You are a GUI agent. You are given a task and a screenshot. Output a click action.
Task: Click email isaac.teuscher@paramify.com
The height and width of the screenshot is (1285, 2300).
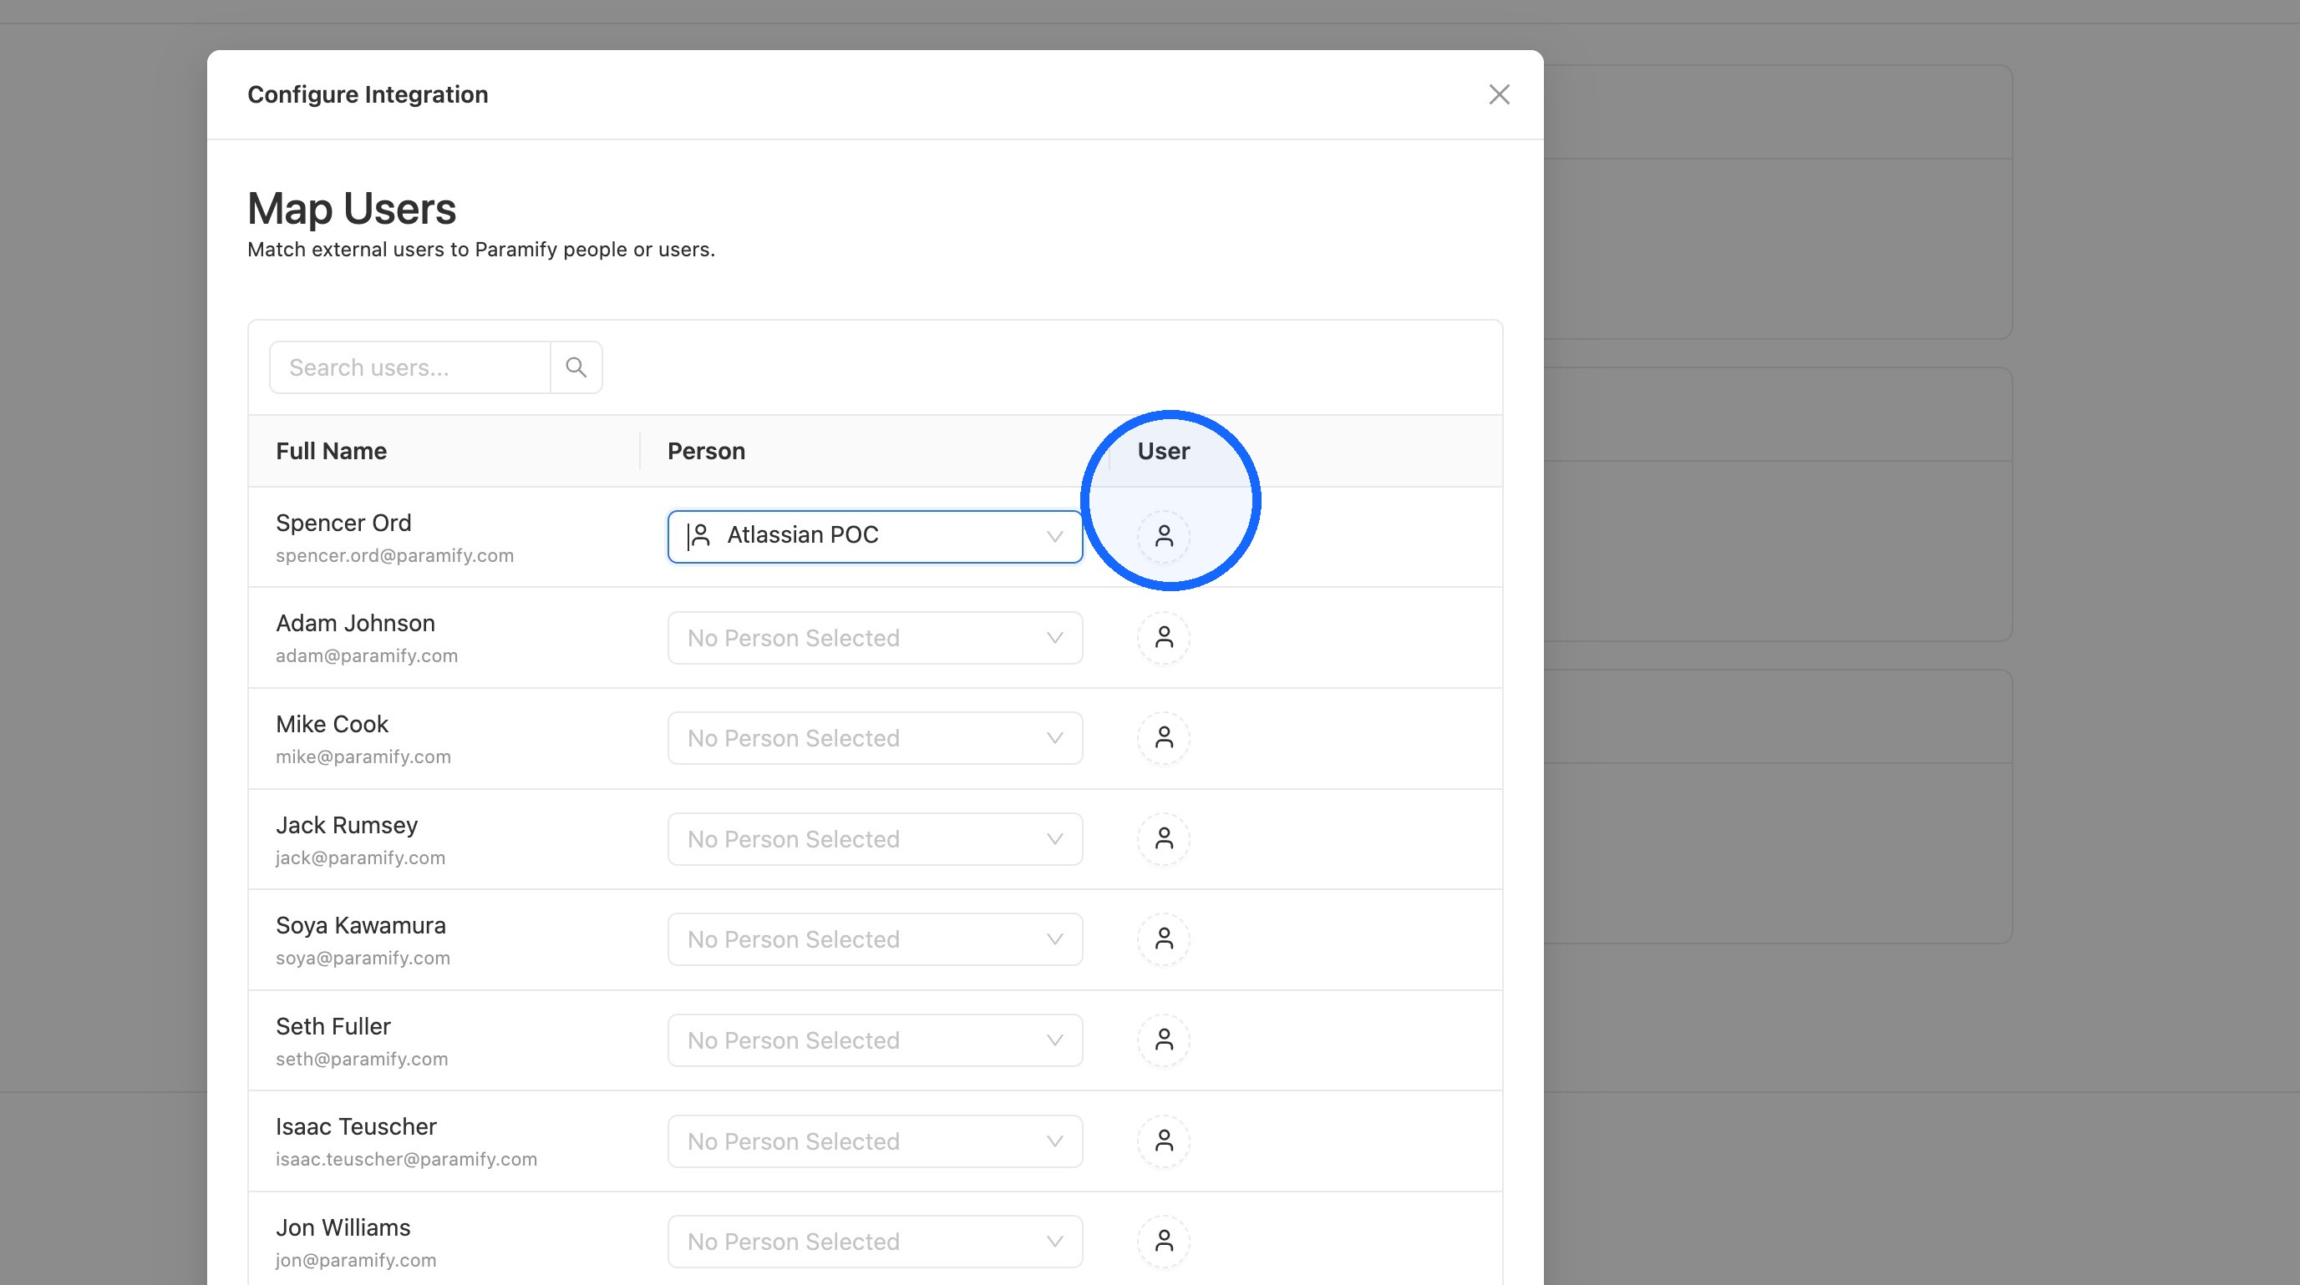click(406, 1159)
